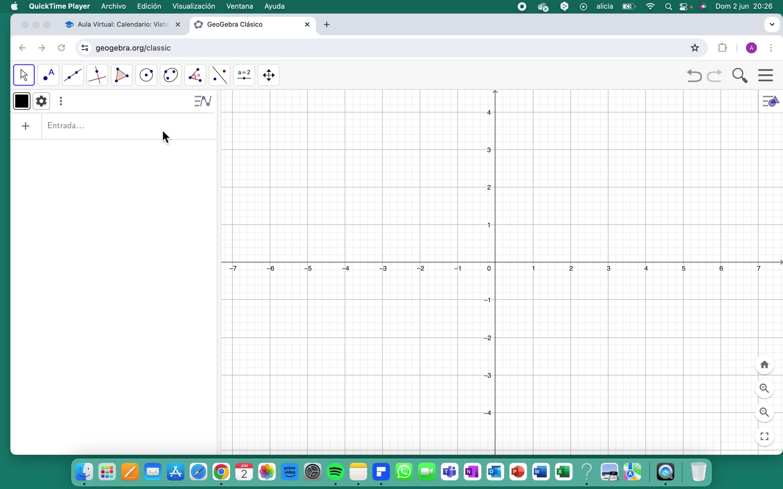This screenshot has height=489, width=783.
Task: Open the GeoGebra main hamburger menu
Action: (x=765, y=75)
